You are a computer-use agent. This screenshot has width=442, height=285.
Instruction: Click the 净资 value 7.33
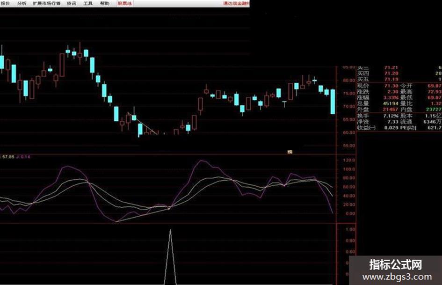[393, 122]
